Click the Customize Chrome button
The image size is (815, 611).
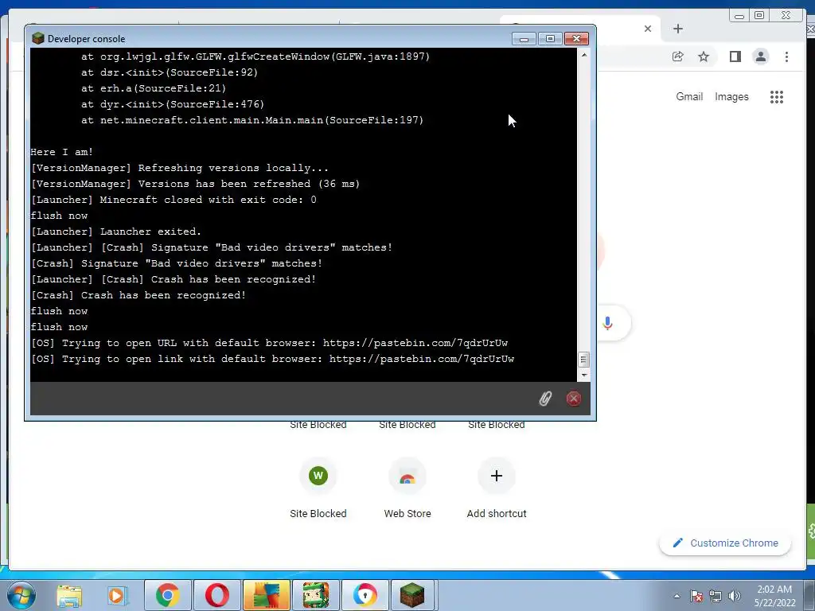[725, 543]
